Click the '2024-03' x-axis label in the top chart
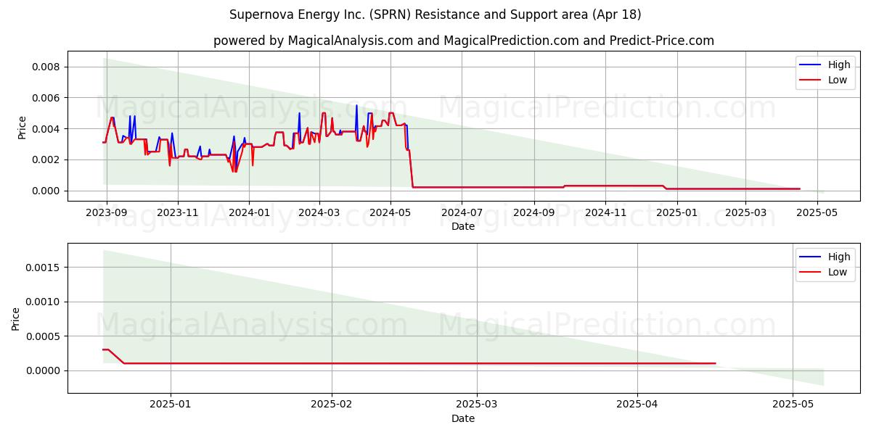871x435 pixels. (319, 212)
